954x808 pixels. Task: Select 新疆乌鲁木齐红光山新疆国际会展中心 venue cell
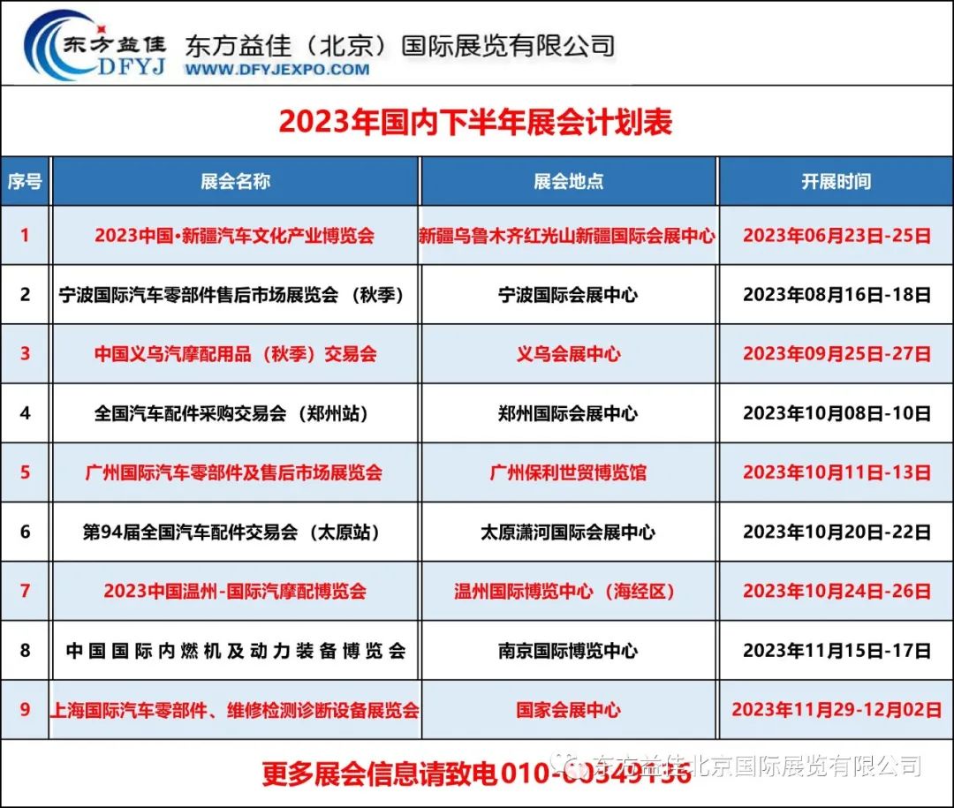click(567, 236)
